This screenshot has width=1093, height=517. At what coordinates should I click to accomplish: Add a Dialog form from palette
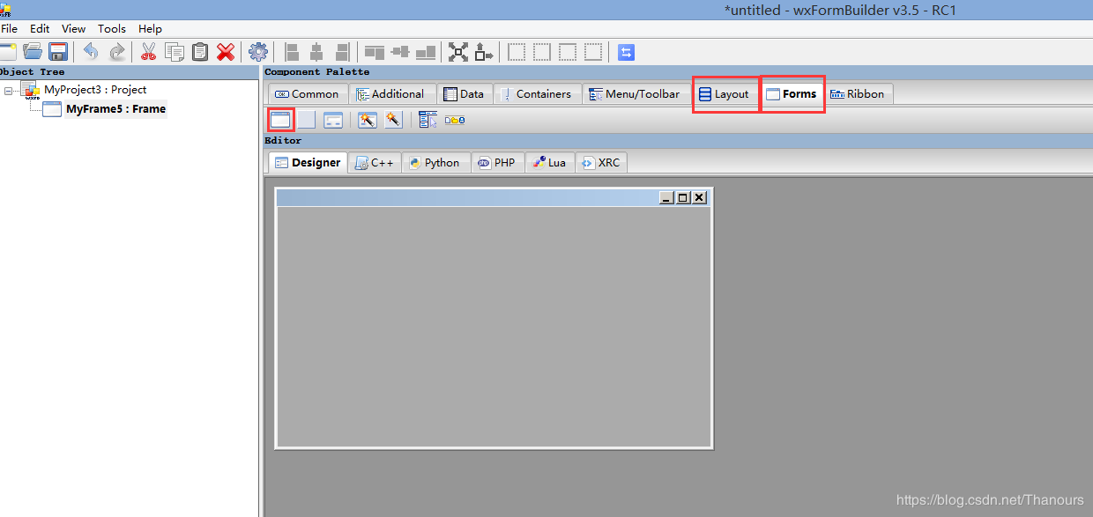(332, 120)
